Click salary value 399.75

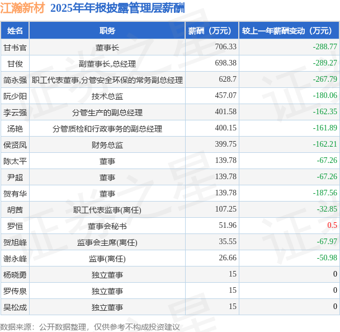coord(225,144)
